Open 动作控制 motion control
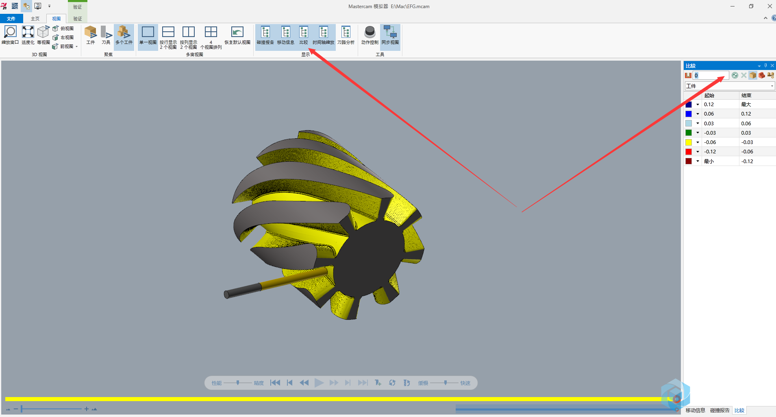The height and width of the screenshot is (417, 776). pos(370,35)
